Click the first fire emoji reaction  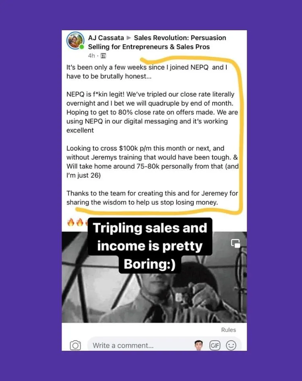tap(70, 222)
